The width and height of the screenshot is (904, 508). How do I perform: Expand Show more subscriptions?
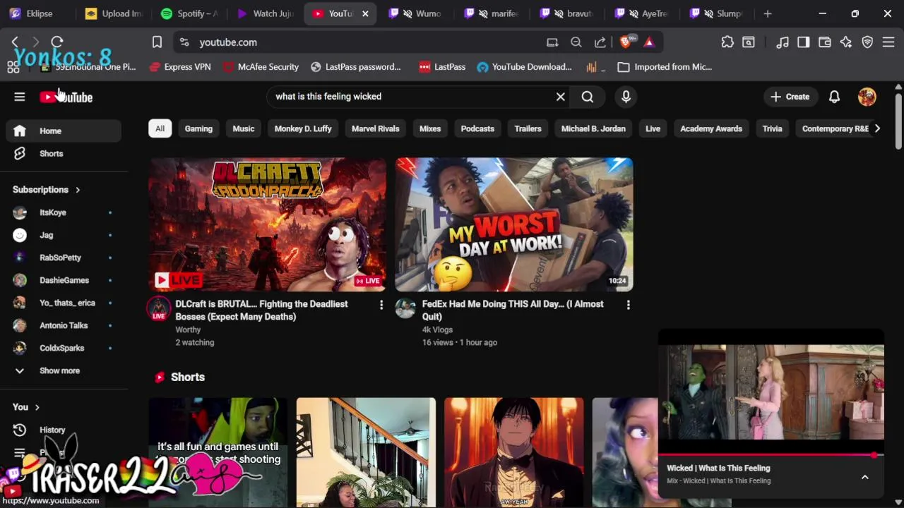[64, 370]
